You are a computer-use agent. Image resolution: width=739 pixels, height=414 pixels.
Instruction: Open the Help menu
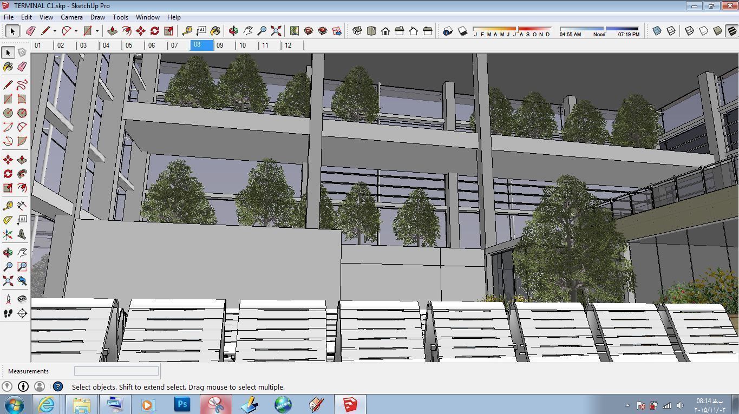[174, 17]
